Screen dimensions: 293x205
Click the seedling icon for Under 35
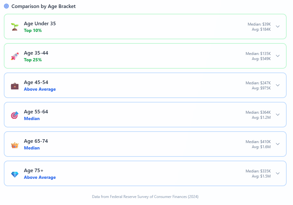click(15, 27)
